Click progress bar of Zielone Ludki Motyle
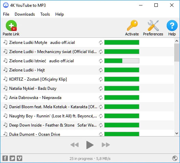 click(122, 42)
